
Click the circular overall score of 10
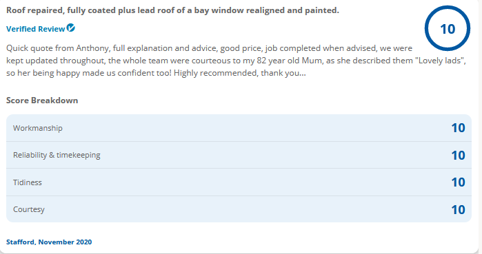448,28
